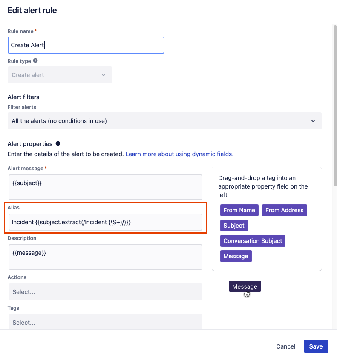The image size is (337, 360).
Task: Open the Tags select menu
Action: coord(105,323)
